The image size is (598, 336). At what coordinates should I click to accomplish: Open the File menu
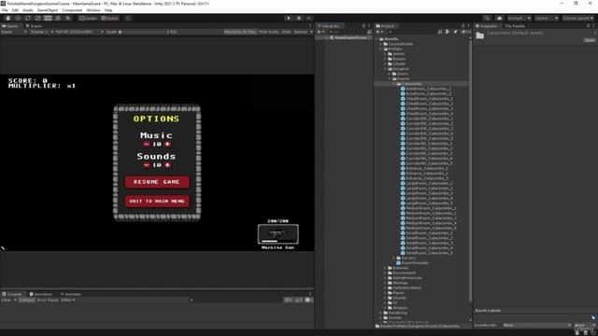click(5, 10)
